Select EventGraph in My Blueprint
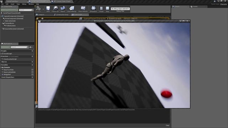Image resolution: width=228 pixels, height=128 pixels. 8,54
